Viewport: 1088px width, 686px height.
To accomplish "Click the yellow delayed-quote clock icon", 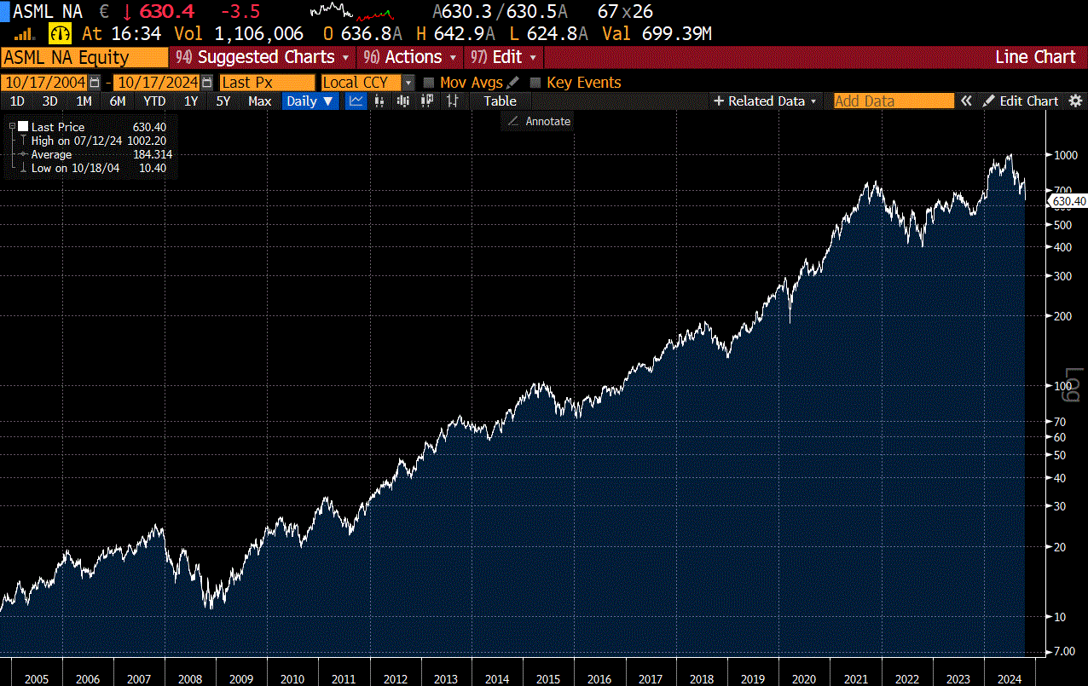I will pos(61,34).
